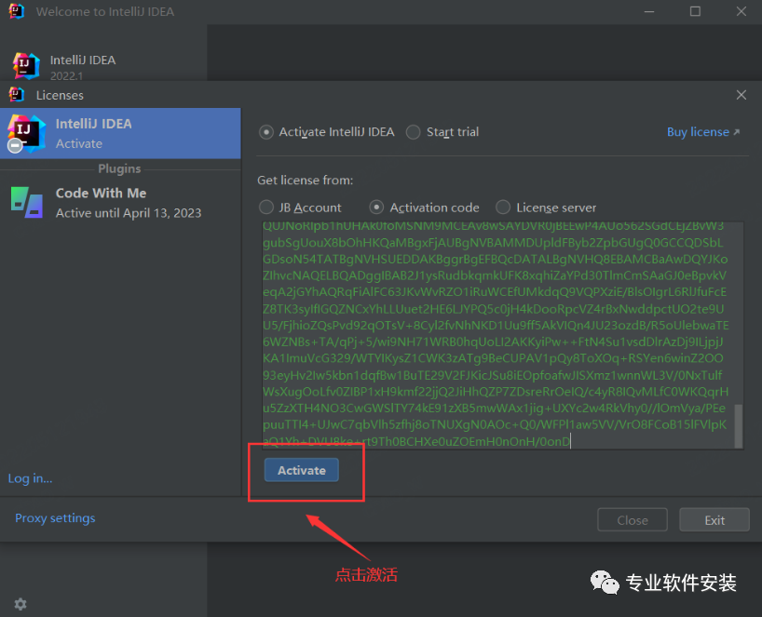Minimize the Welcome to IntelliJ IDEA window

[649, 11]
